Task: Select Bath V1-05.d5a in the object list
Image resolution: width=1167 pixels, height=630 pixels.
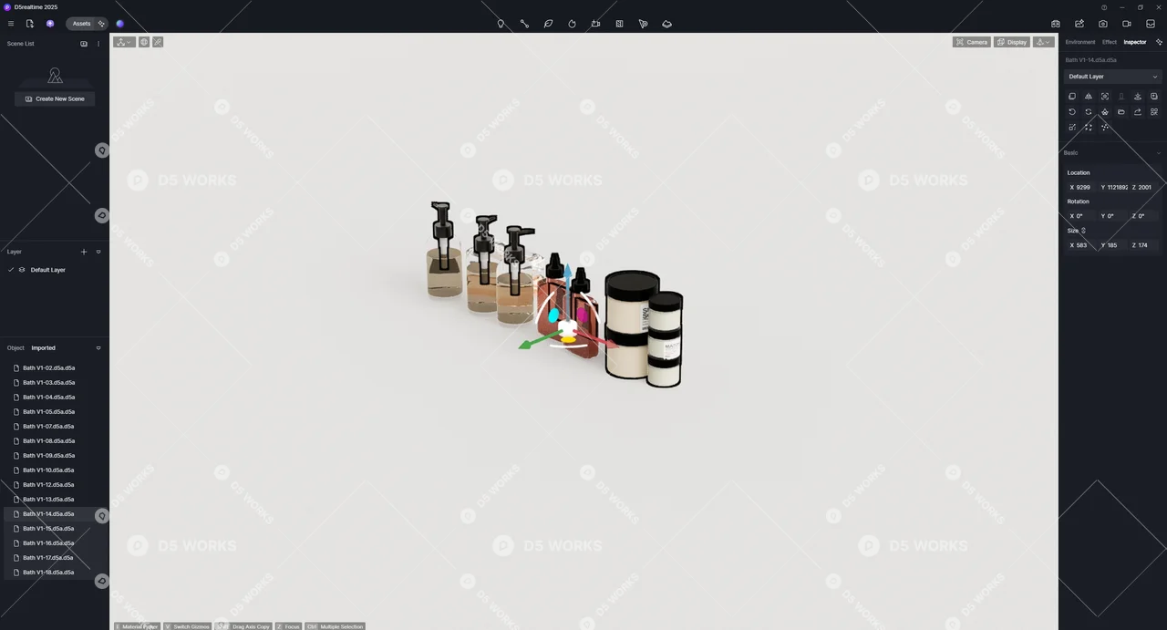Action: (48, 411)
